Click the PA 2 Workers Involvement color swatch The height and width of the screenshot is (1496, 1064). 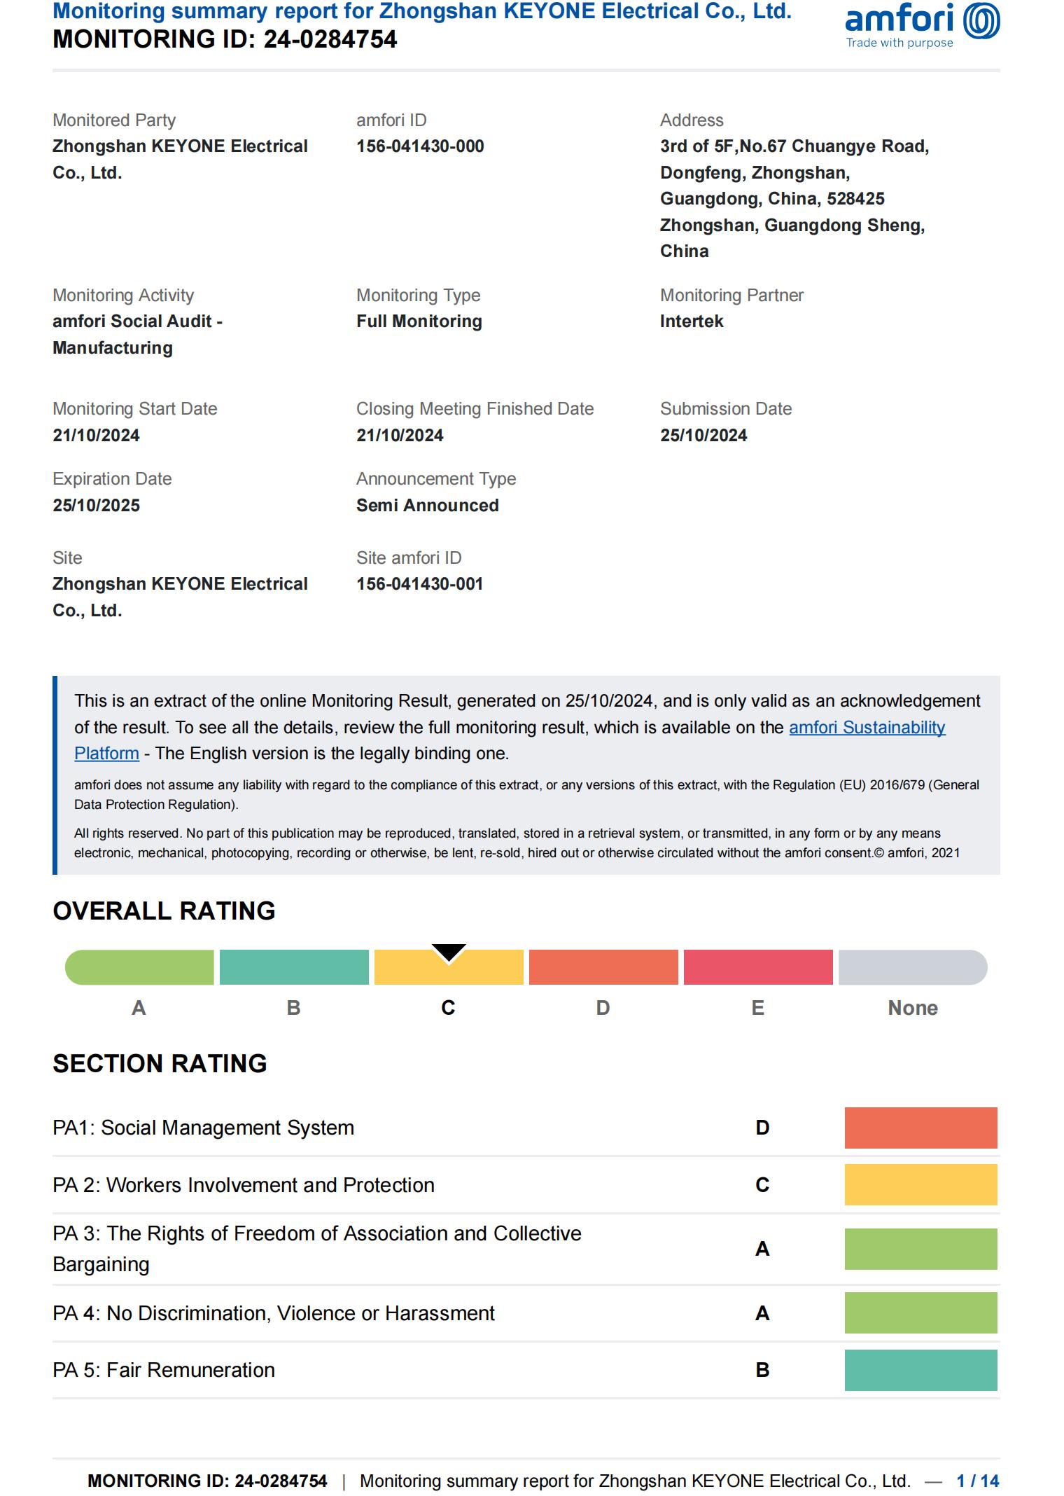click(x=920, y=1185)
